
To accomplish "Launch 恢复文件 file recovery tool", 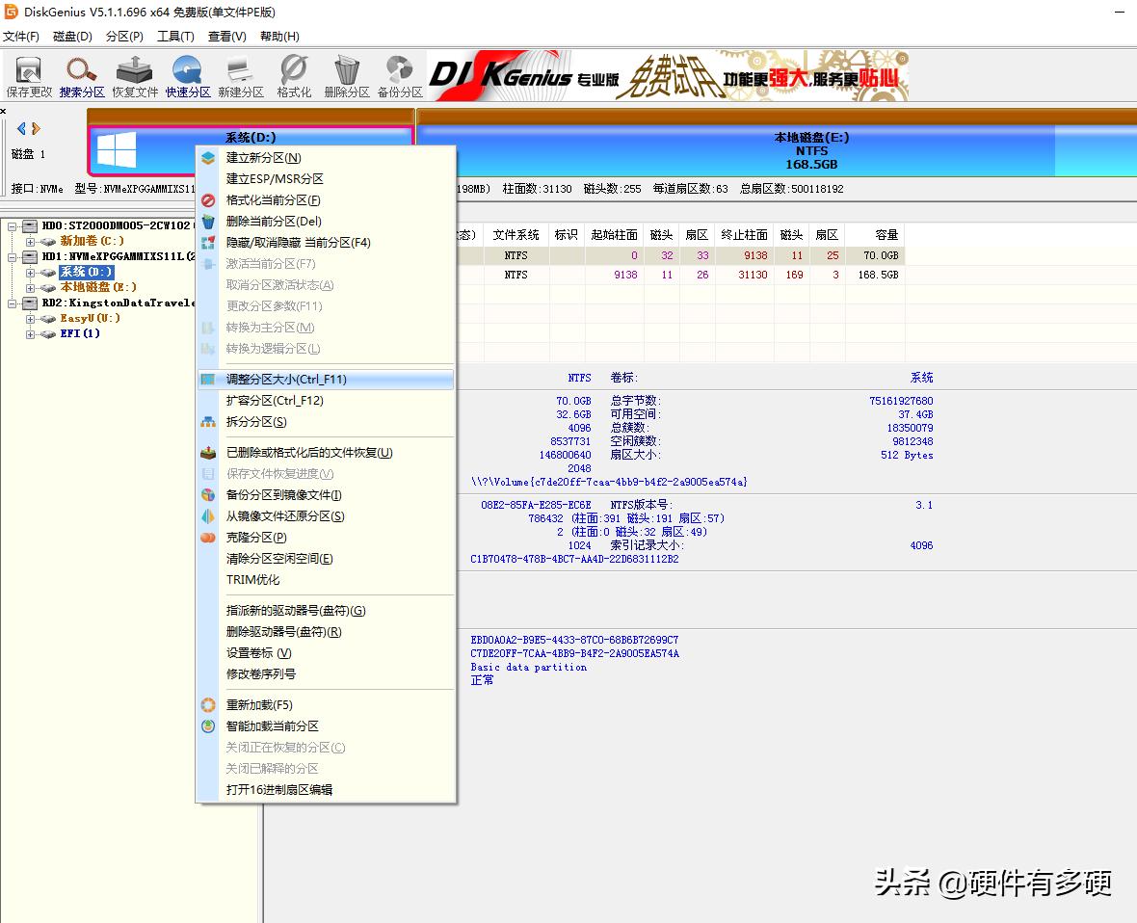I will click(134, 75).
